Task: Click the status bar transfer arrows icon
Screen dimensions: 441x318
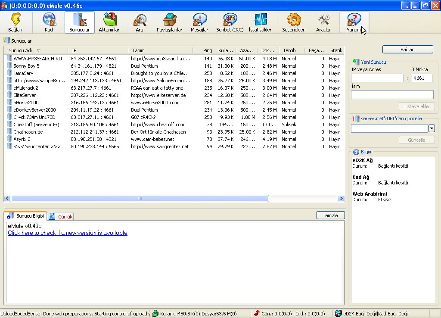Action: (257, 313)
